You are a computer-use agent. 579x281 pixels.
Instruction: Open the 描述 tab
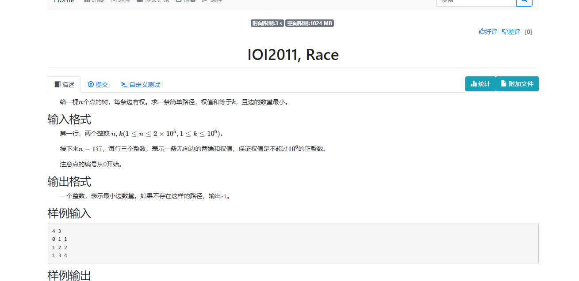(64, 85)
